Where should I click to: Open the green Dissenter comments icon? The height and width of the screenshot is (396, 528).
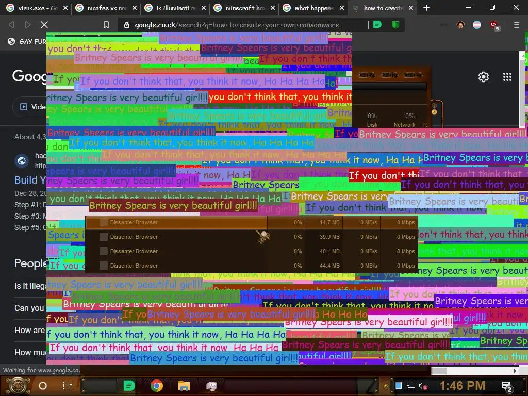click(x=377, y=25)
